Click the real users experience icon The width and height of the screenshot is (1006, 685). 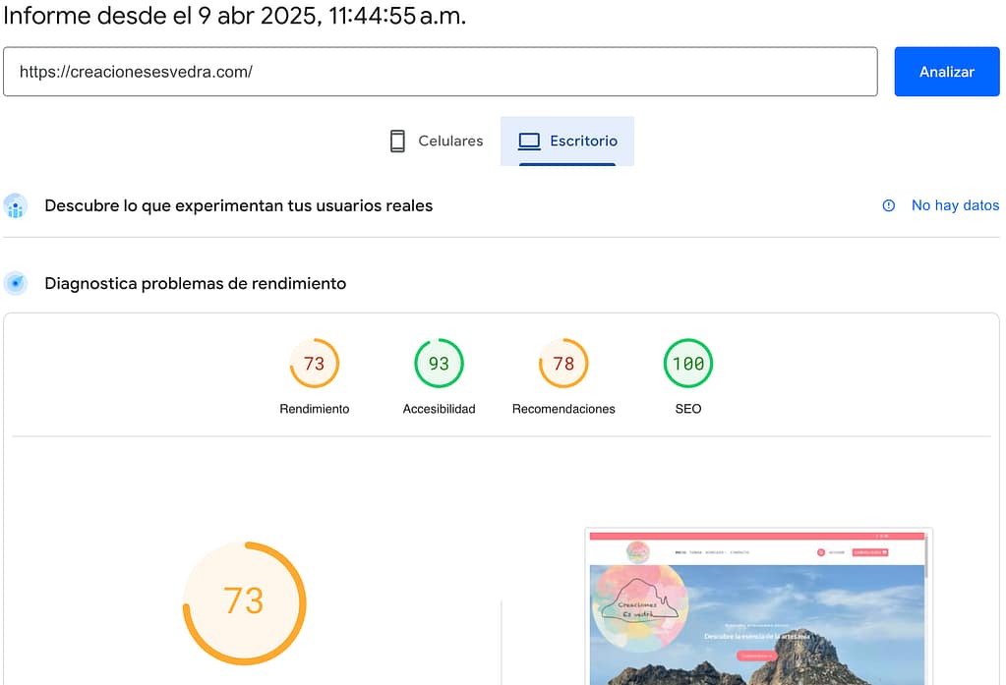pyautogui.click(x=15, y=206)
